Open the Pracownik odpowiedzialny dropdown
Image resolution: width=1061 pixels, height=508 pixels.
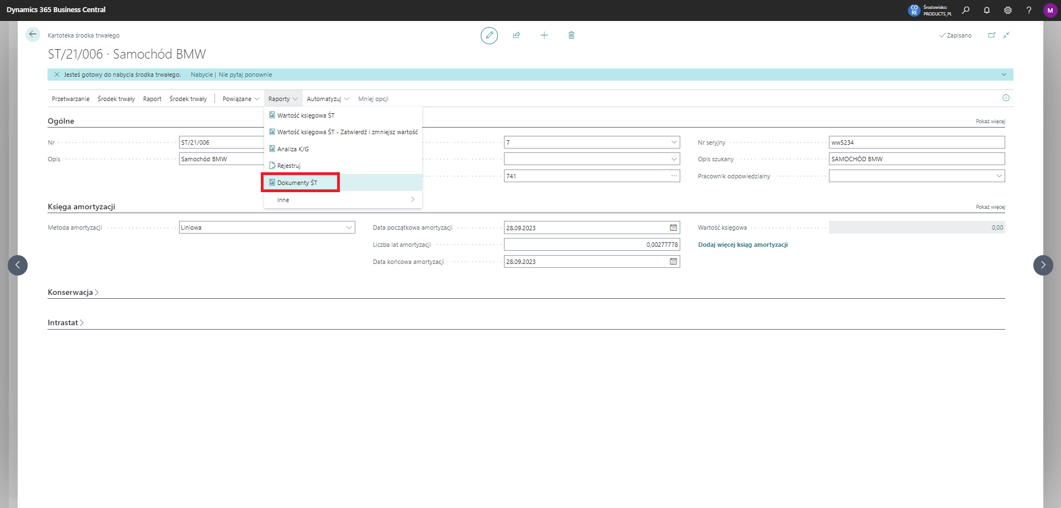tap(999, 176)
